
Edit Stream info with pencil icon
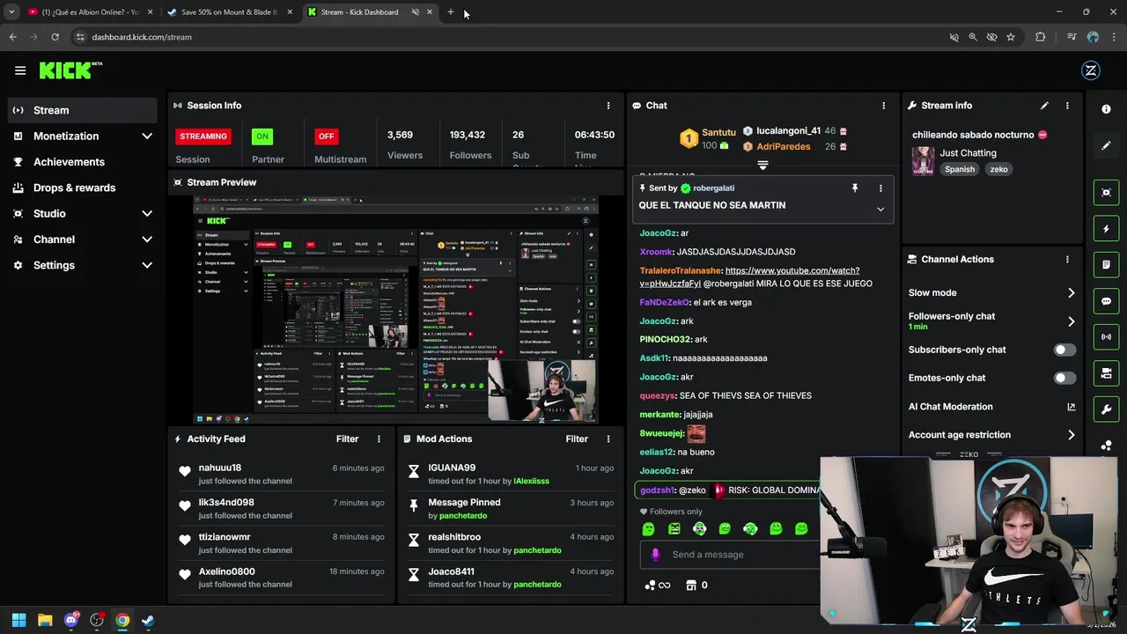[1044, 106]
